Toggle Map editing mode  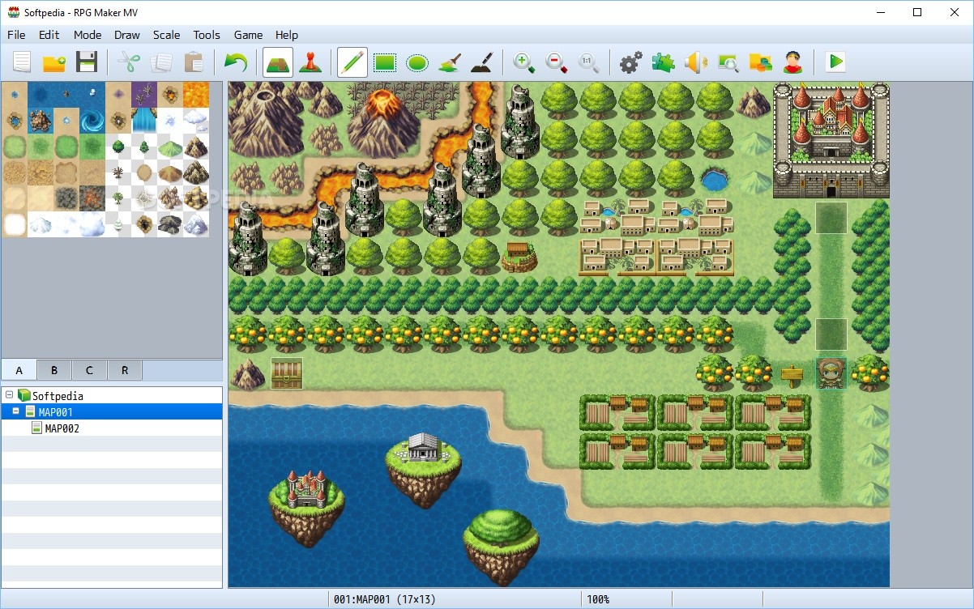[277, 62]
